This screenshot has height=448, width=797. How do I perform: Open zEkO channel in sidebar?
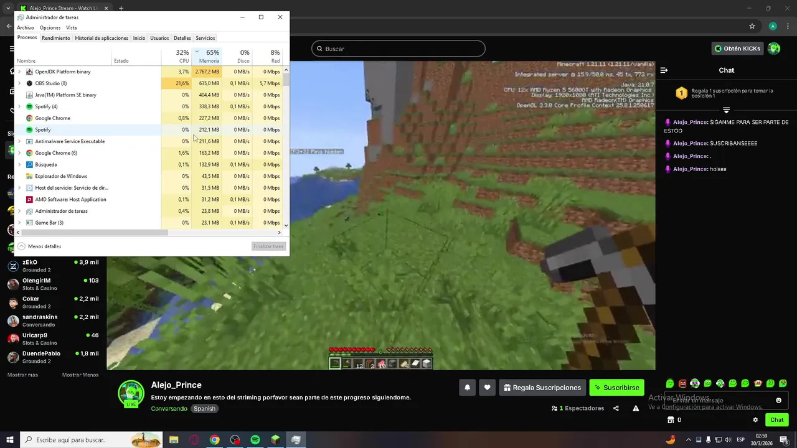[x=53, y=266]
